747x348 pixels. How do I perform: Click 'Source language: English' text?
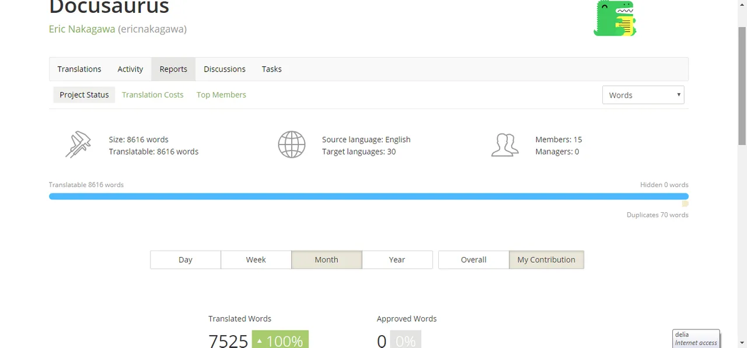pos(366,139)
